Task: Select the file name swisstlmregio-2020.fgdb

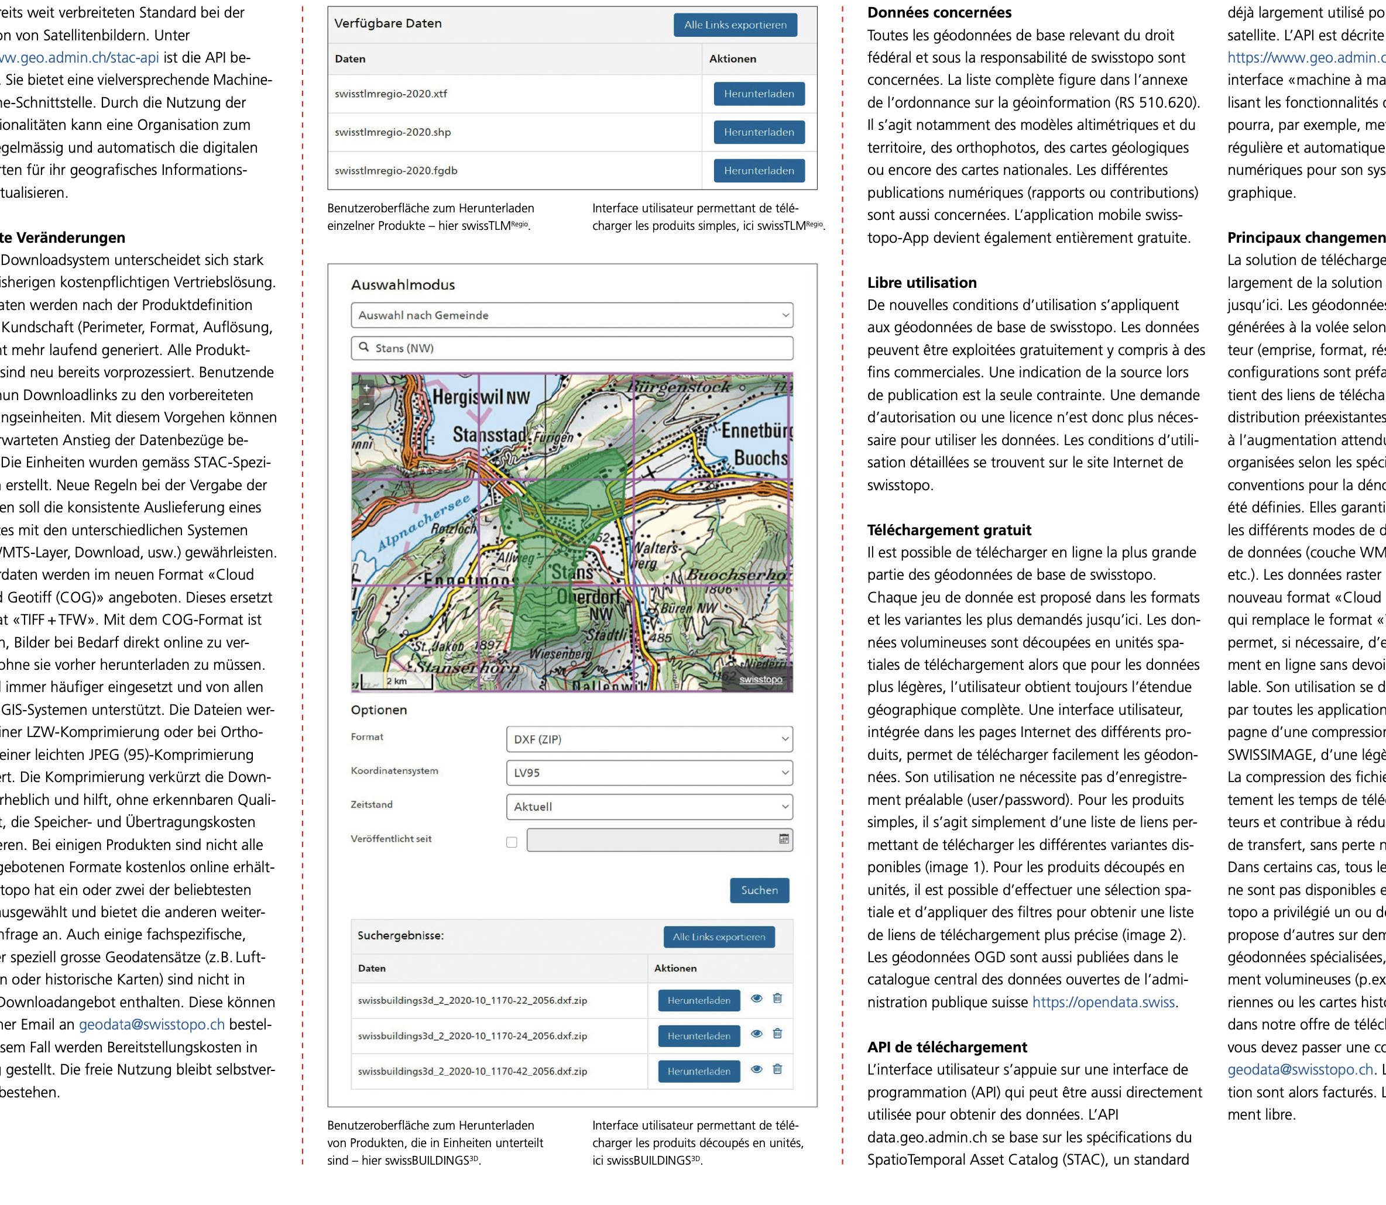Action: point(396,170)
